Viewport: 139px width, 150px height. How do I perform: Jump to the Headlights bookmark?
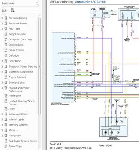coord(15,96)
